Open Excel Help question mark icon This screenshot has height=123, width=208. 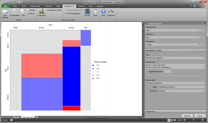pyautogui.click(x=195, y=6)
